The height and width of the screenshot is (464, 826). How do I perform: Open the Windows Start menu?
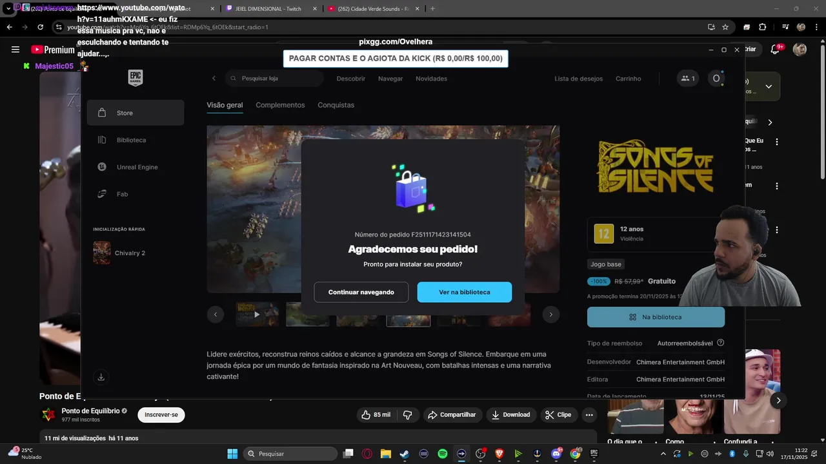pyautogui.click(x=232, y=454)
